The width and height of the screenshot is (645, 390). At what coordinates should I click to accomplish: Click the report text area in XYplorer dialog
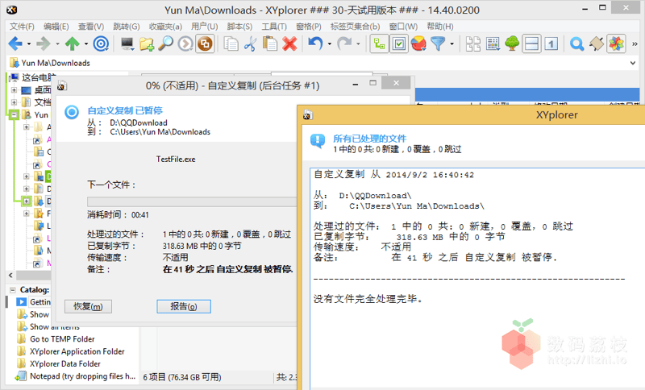477,279
